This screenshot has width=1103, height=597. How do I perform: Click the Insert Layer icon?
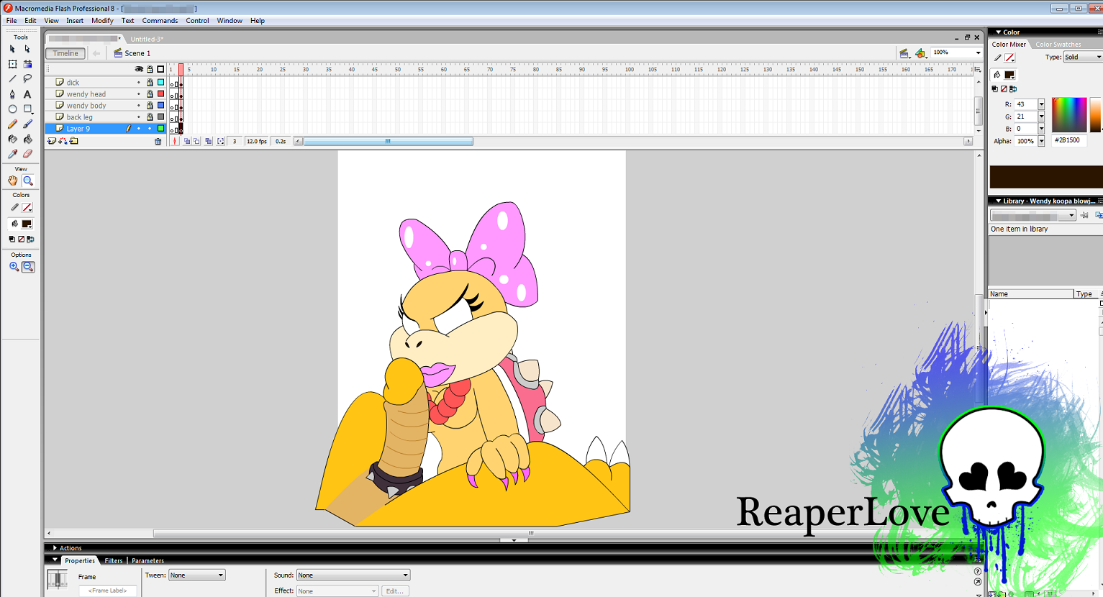click(52, 141)
